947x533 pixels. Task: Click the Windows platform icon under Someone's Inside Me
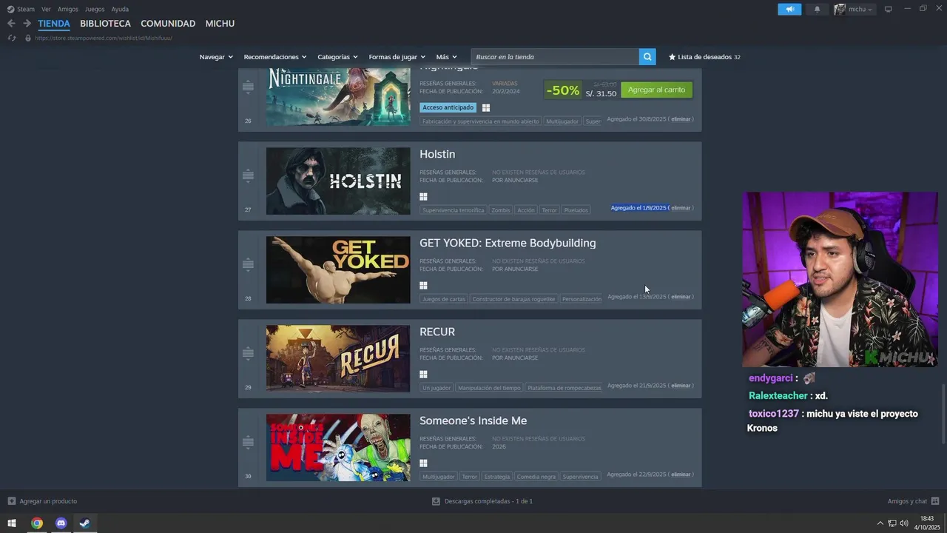click(x=423, y=463)
